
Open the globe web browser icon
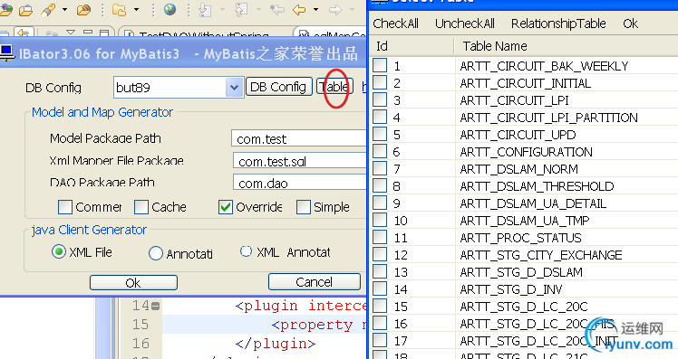click(x=169, y=9)
